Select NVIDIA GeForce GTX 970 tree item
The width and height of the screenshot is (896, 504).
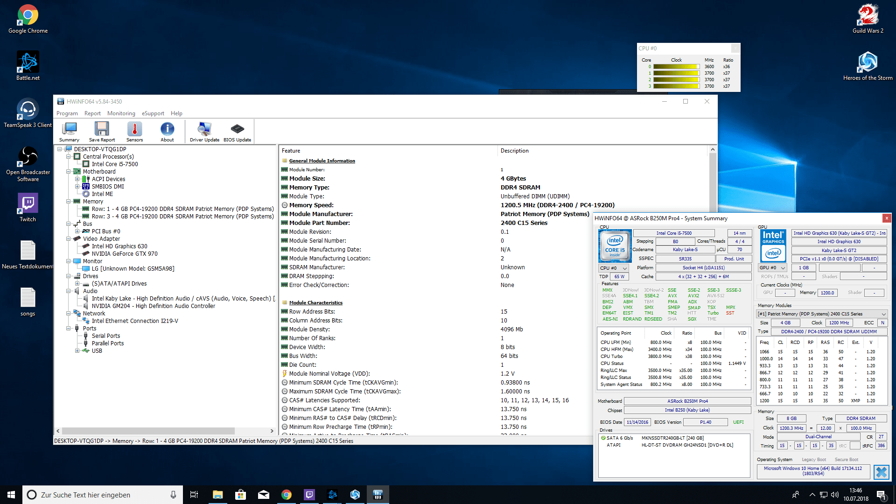tap(125, 254)
